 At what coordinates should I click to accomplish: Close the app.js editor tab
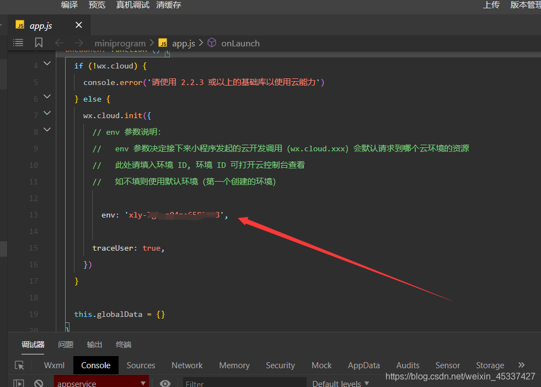pos(79,25)
